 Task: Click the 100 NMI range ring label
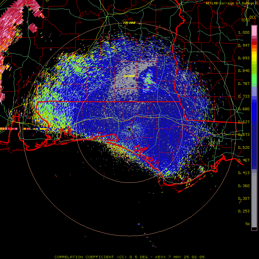(129, 23)
